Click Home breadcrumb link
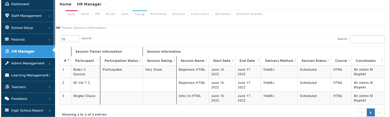This screenshot has height=117, width=390. (65, 4)
